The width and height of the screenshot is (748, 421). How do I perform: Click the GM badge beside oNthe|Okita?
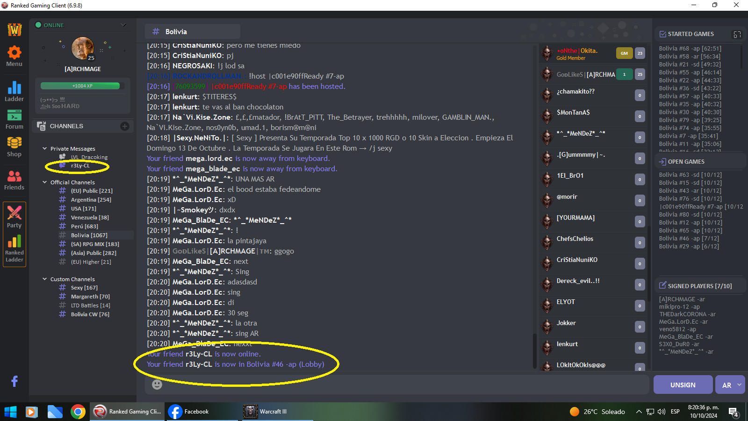624,53
